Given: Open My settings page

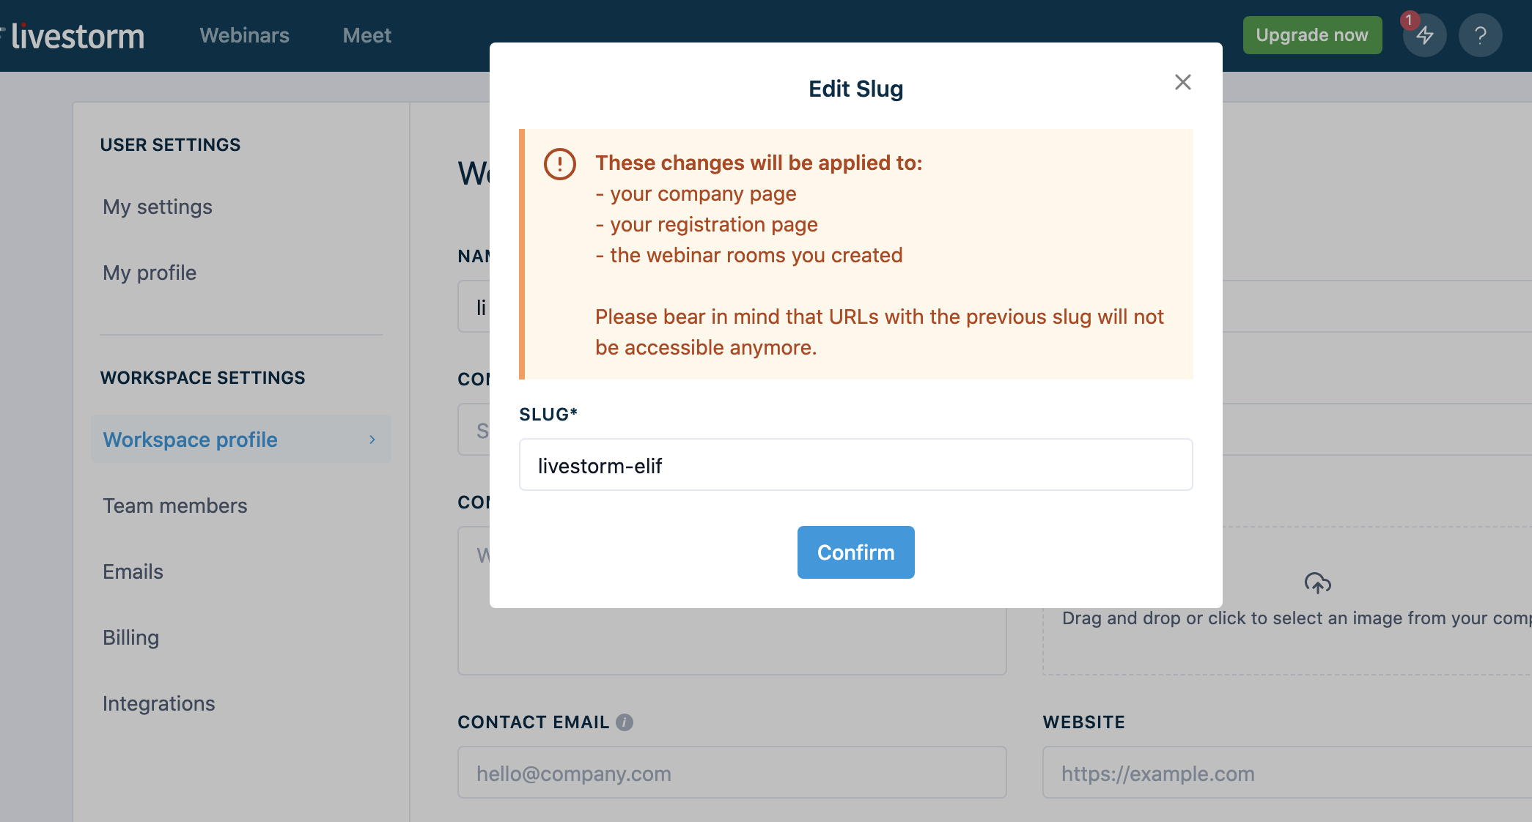Looking at the screenshot, I should point(158,207).
